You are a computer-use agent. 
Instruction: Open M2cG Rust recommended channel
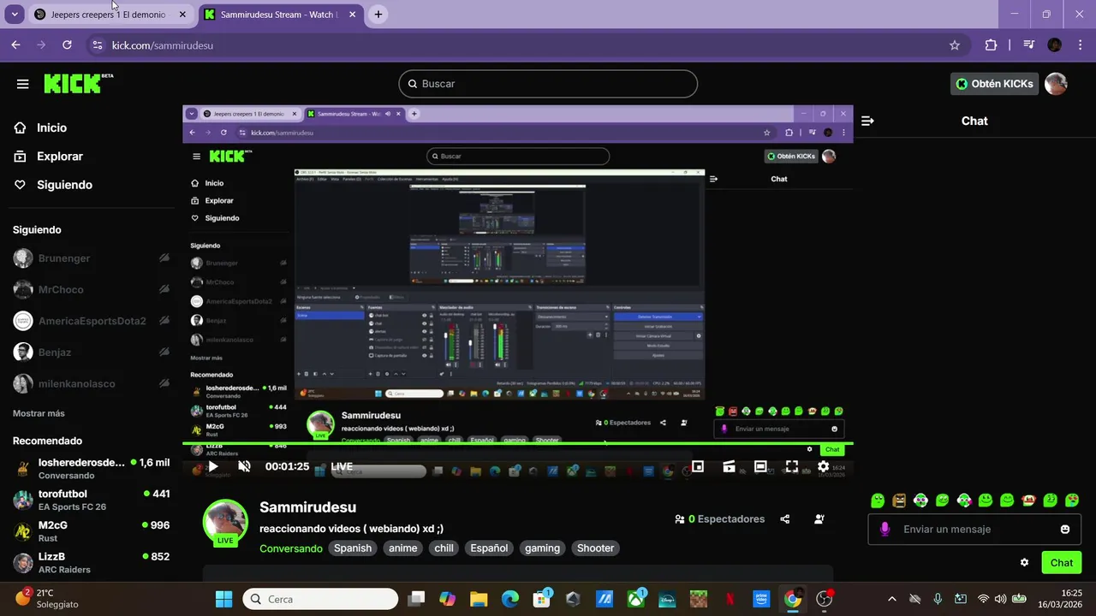[92, 531]
